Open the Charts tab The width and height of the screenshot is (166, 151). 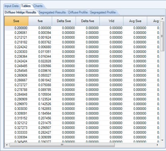point(38,6)
